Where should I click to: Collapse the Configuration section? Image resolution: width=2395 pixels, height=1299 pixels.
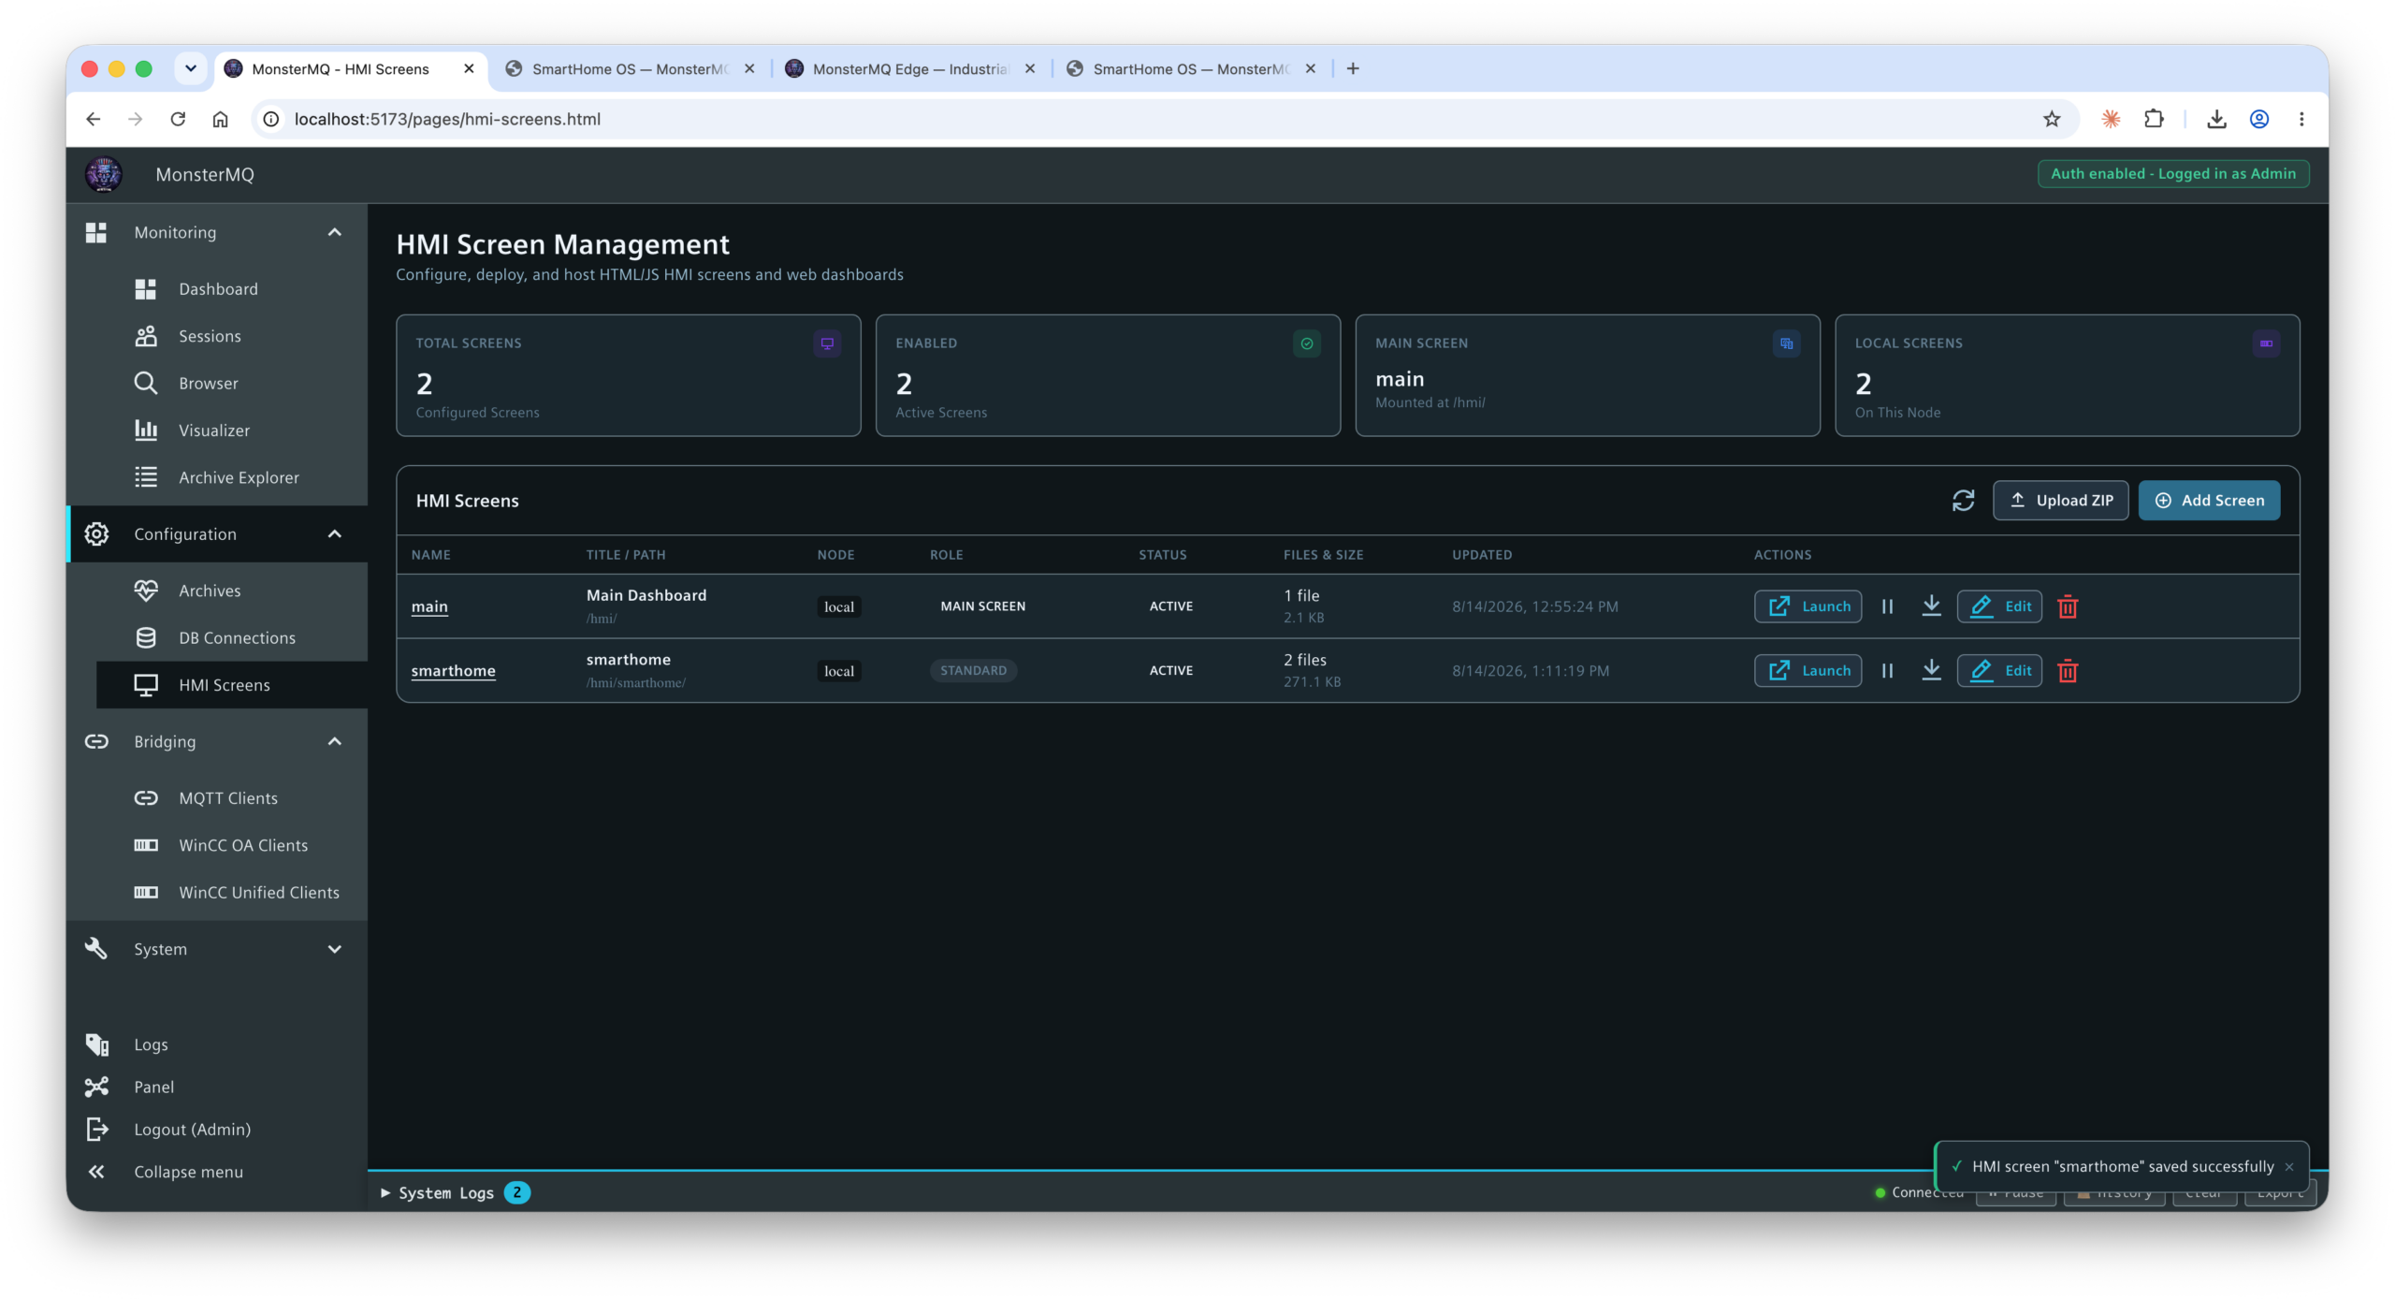coord(334,534)
